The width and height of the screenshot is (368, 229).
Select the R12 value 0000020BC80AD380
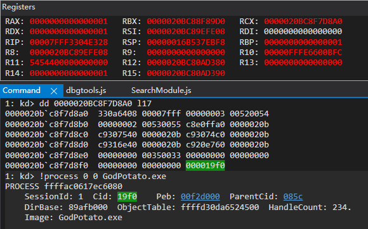(186, 63)
